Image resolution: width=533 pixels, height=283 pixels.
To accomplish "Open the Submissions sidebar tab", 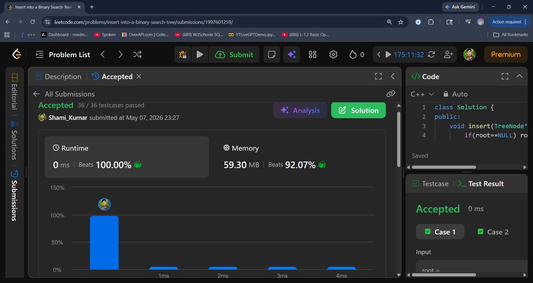I will pyautogui.click(x=15, y=195).
